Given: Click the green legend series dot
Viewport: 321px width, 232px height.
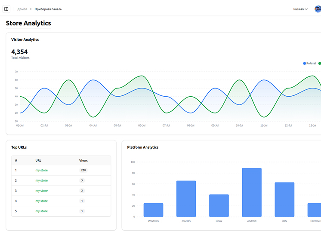Looking at the screenshot, I should point(320,64).
